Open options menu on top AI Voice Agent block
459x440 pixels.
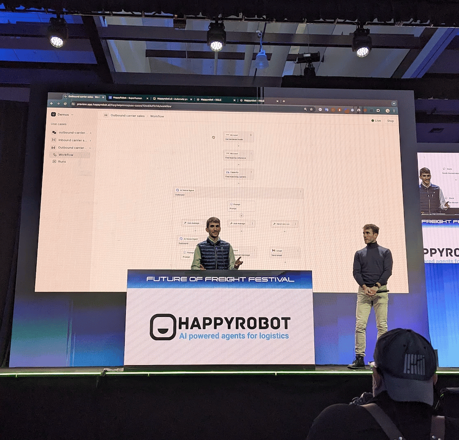pyautogui.click(x=301, y=192)
